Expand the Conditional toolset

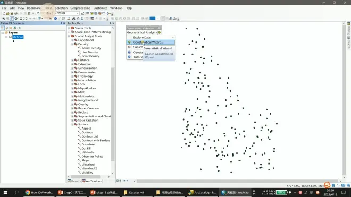tap(72, 40)
